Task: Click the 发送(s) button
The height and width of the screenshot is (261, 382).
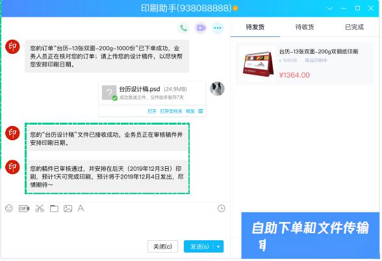Action: coord(199,247)
